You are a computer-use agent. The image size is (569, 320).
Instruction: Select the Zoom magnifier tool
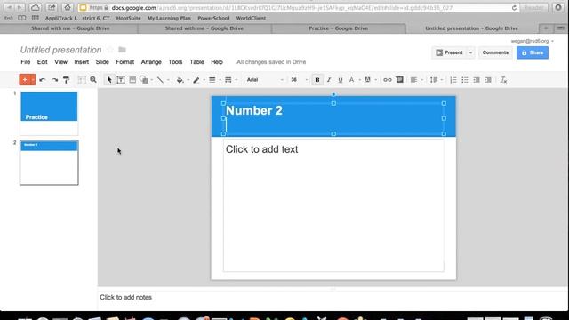coord(93,79)
